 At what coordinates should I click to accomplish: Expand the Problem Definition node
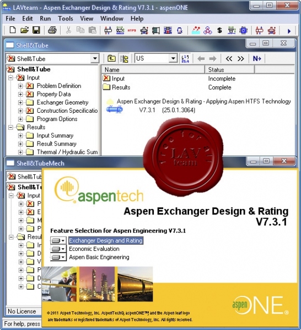click(20, 86)
